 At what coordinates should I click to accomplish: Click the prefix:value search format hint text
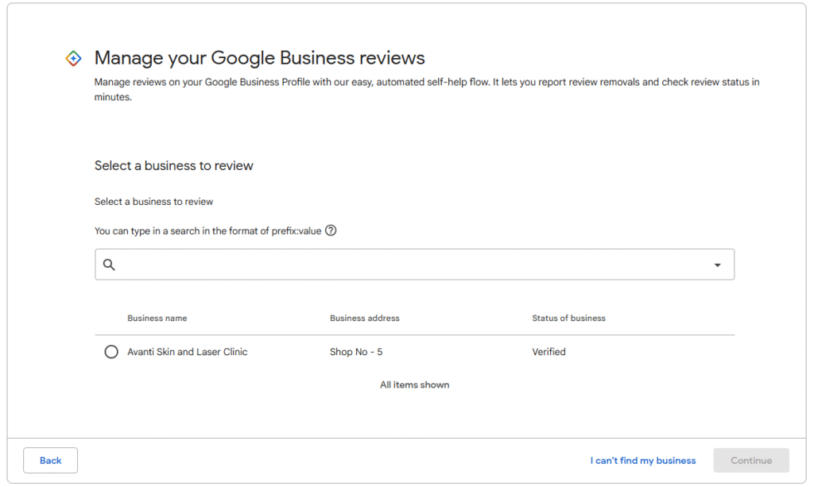208,231
